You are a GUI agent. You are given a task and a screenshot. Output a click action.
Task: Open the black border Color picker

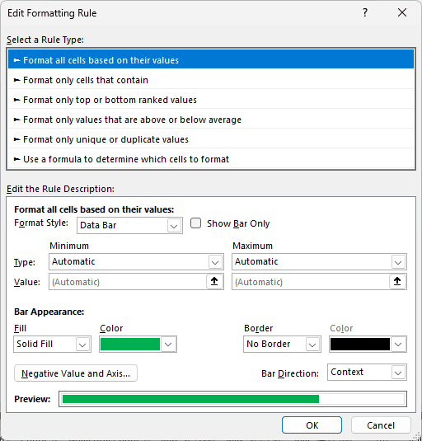tap(368, 344)
